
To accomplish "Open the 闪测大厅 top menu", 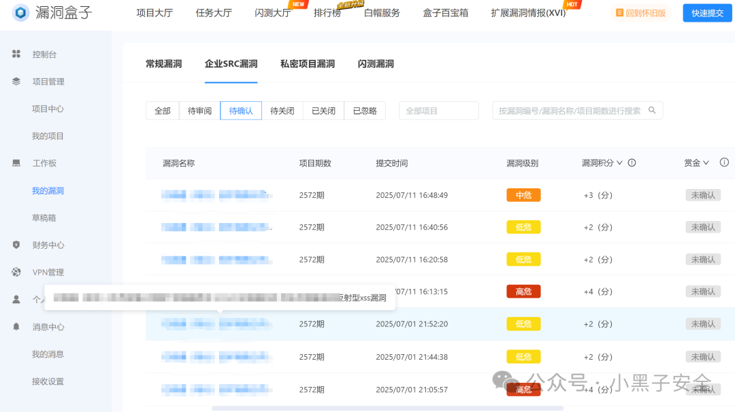I will pyautogui.click(x=273, y=13).
